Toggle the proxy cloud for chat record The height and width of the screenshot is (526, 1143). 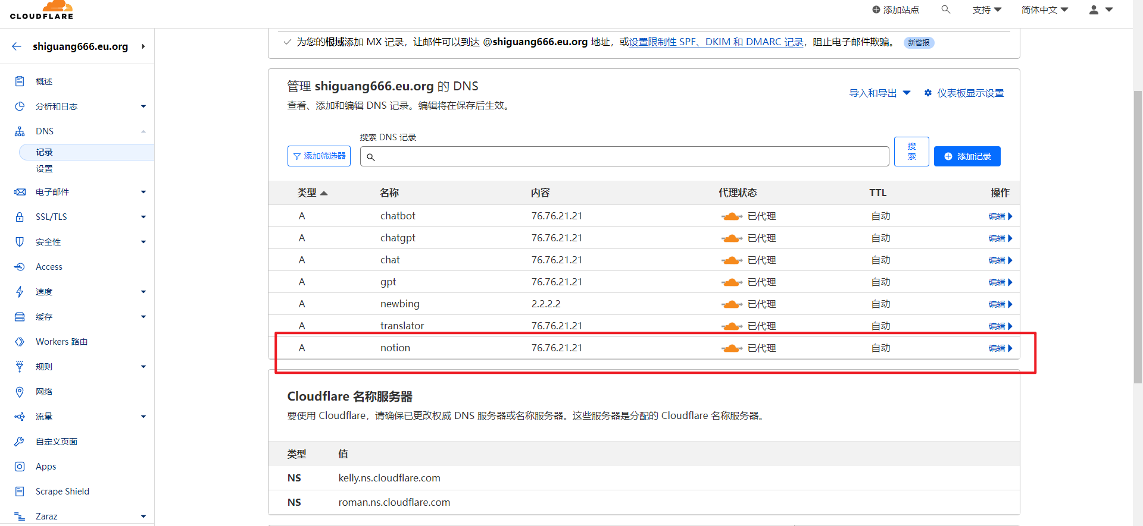(x=732, y=260)
